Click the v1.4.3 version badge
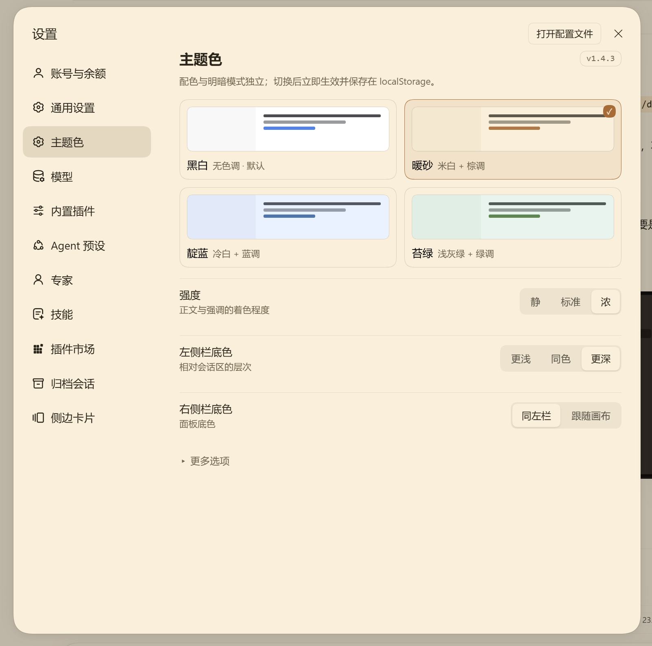 [600, 59]
